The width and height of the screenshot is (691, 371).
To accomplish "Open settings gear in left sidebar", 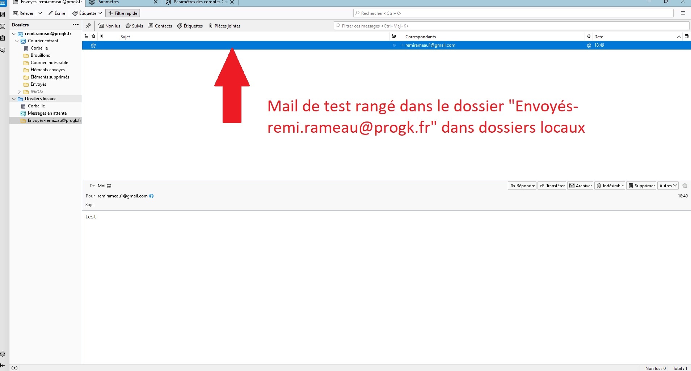I will pos(3,354).
